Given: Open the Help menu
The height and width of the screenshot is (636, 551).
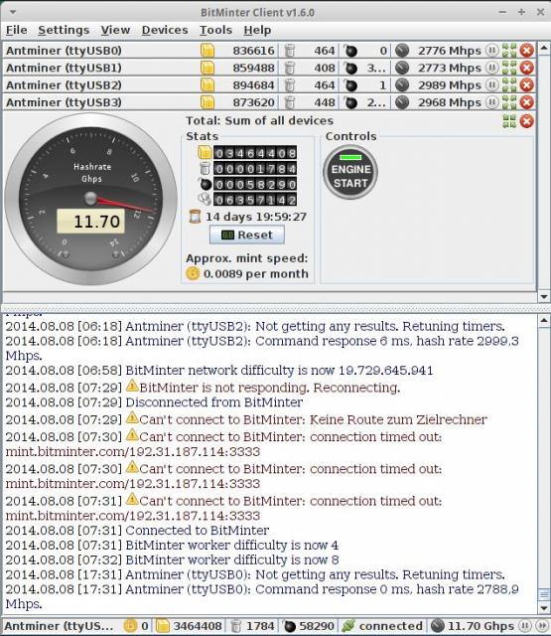Looking at the screenshot, I should tap(257, 30).
